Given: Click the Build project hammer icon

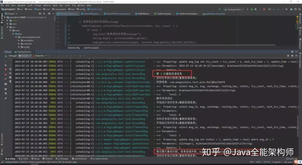Looking at the screenshot, I should (x=220, y=9).
